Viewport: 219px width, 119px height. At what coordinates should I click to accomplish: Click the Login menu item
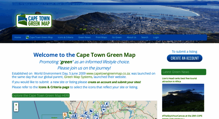[156, 37]
